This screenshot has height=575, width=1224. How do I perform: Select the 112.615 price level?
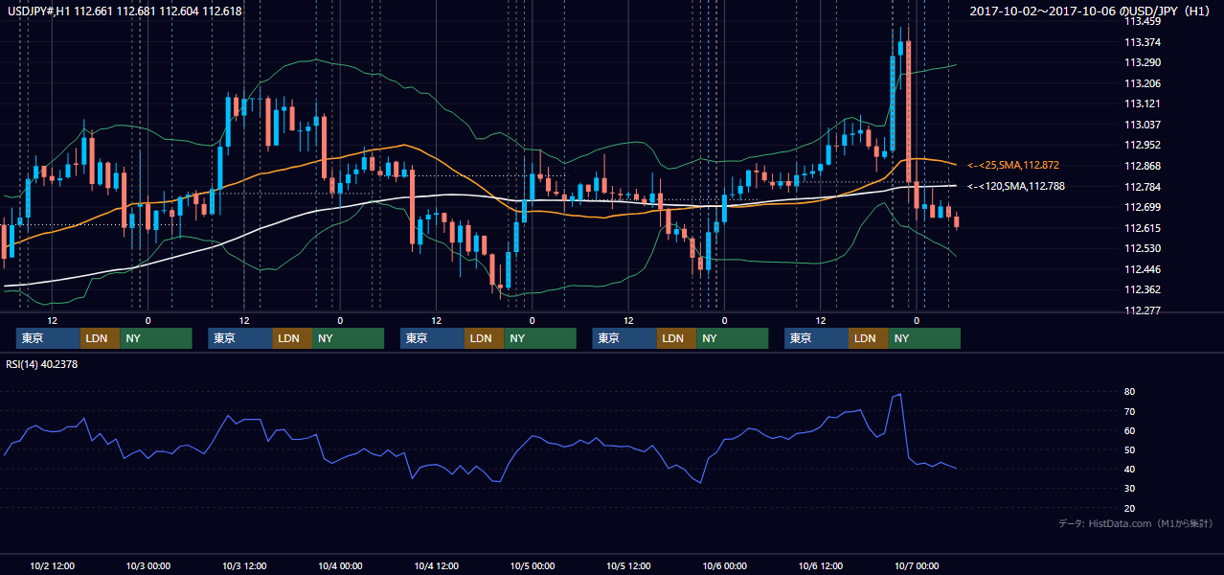(x=1143, y=228)
